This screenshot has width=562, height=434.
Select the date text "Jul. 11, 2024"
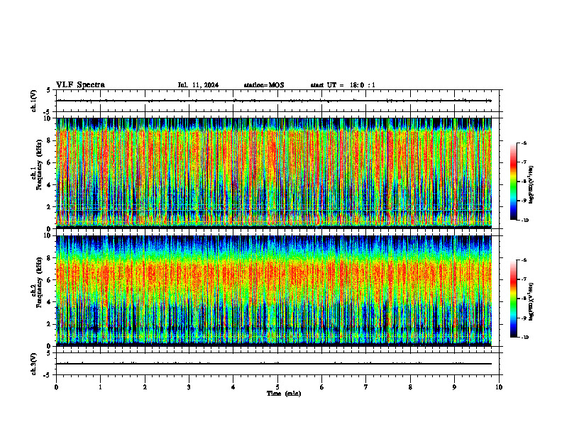tap(198, 85)
